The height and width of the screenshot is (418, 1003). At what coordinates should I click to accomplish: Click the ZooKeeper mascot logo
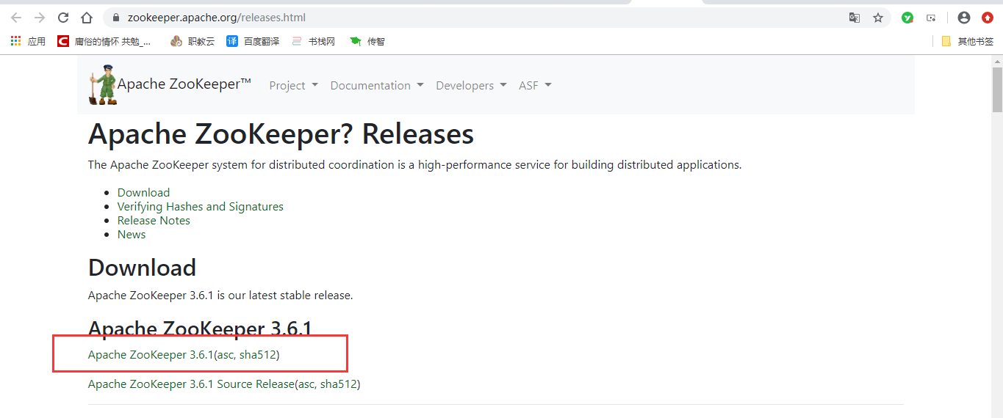coord(102,84)
